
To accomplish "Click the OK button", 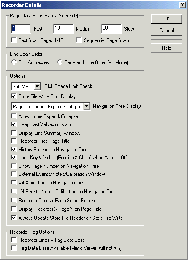I will 166,19.
